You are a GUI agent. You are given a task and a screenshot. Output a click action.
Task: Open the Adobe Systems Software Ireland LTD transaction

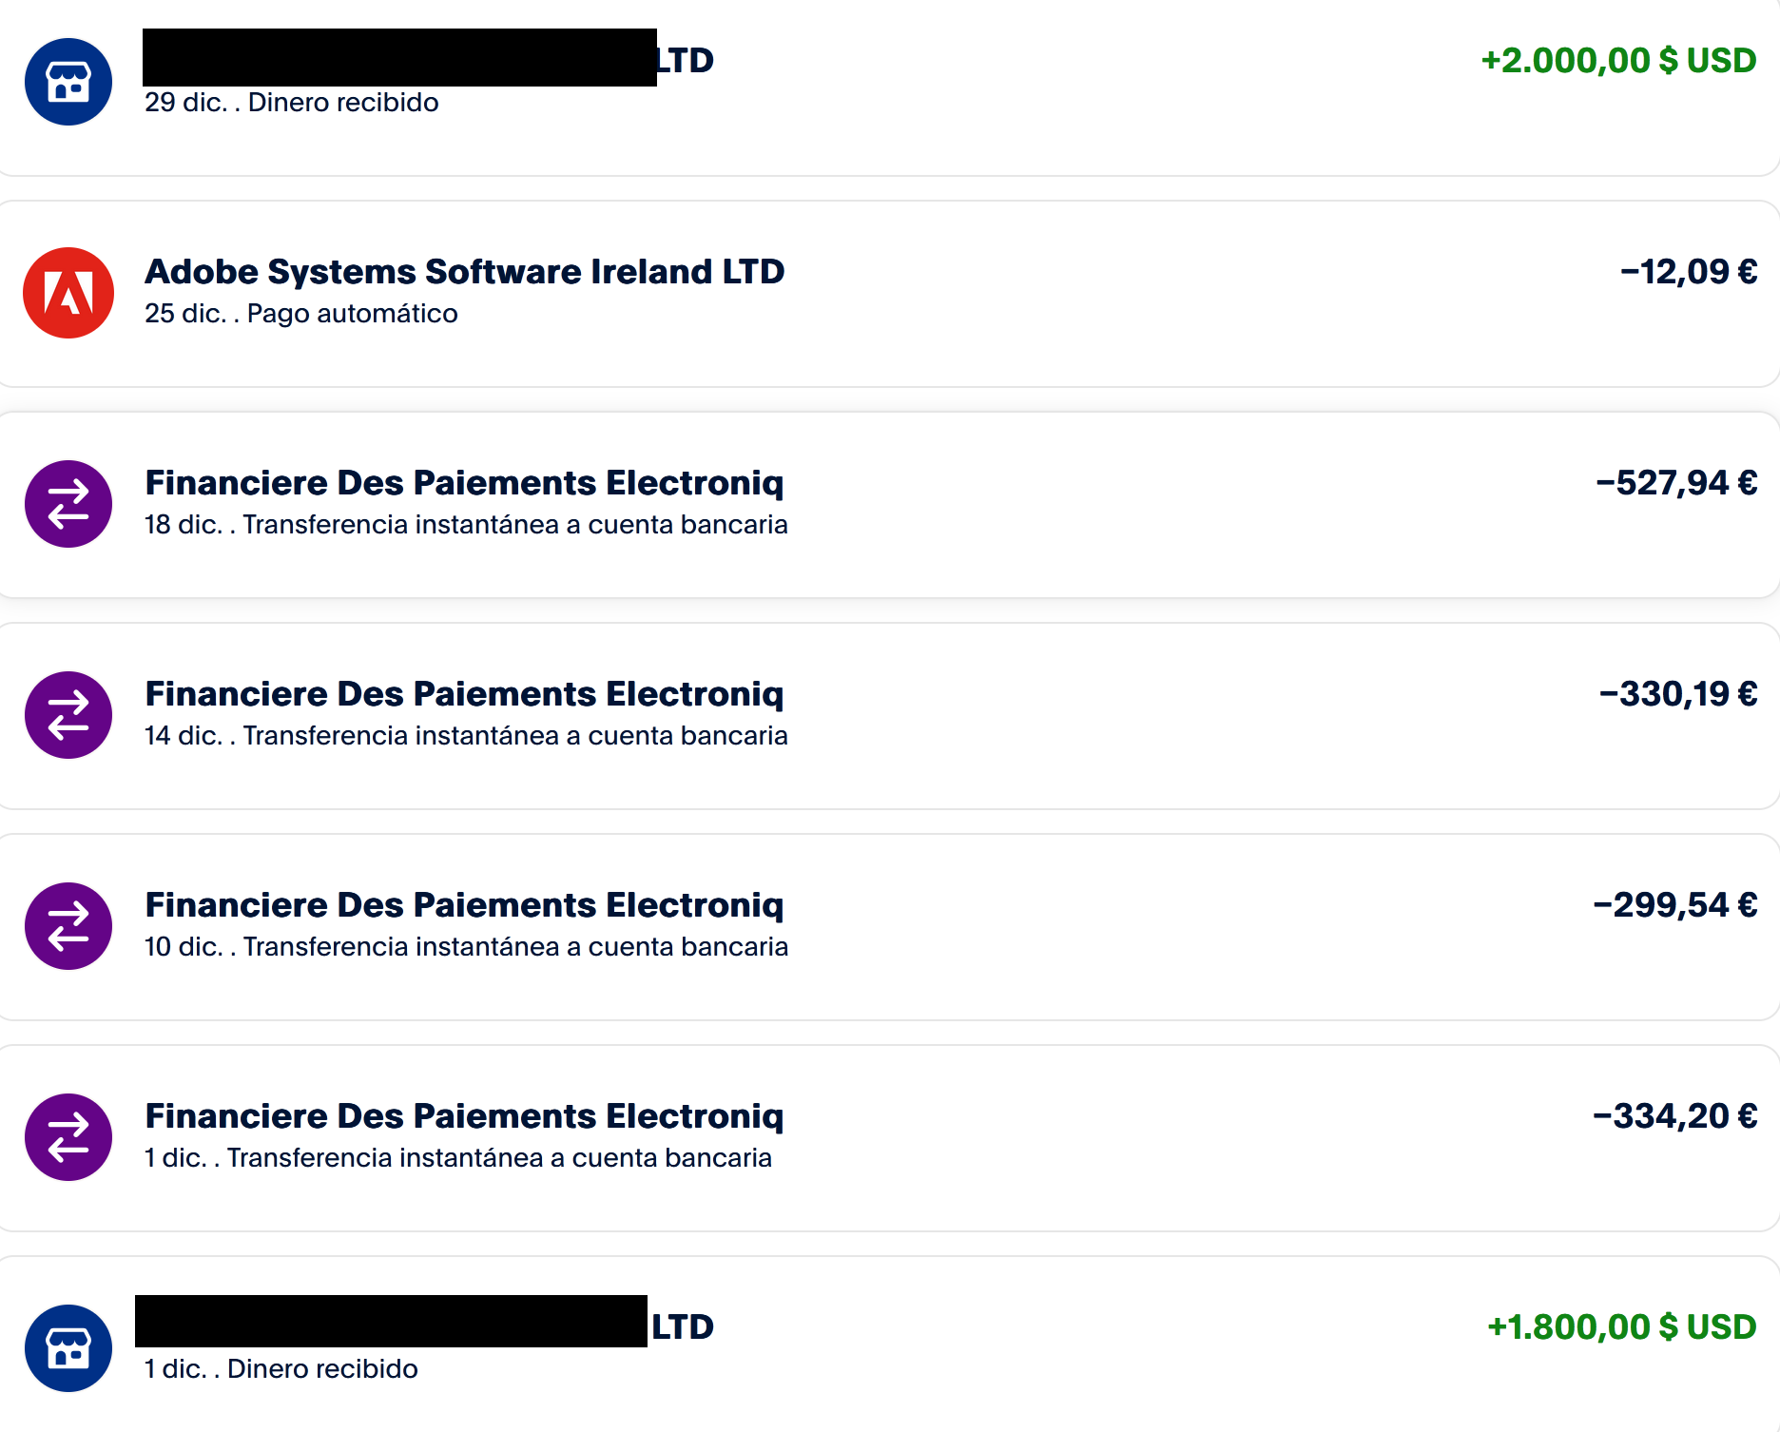[x=464, y=272]
